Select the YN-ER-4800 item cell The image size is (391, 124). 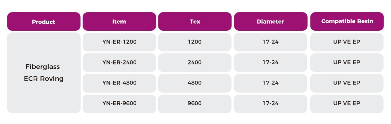point(119,83)
